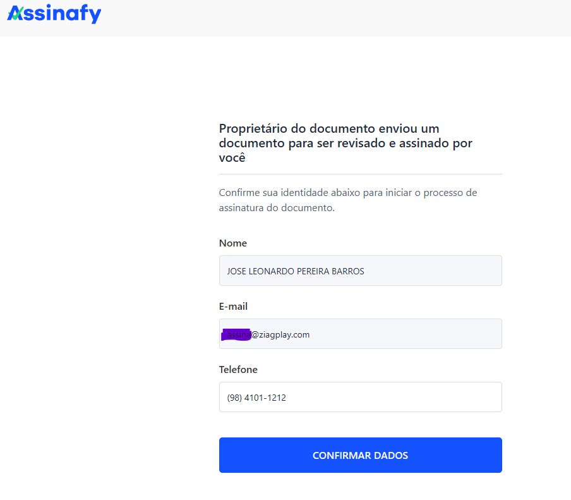Image resolution: width=571 pixels, height=500 pixels.
Task: Click the Nome field label
Action: pyautogui.click(x=233, y=243)
